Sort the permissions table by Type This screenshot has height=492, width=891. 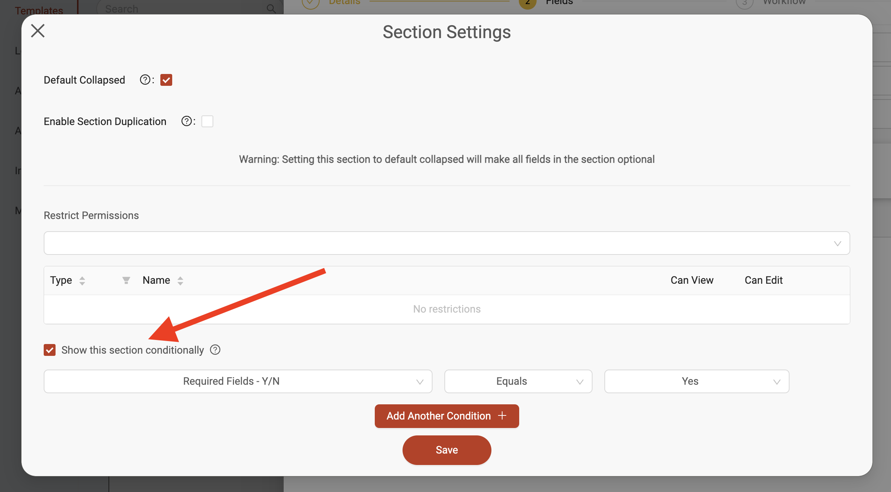(x=82, y=280)
